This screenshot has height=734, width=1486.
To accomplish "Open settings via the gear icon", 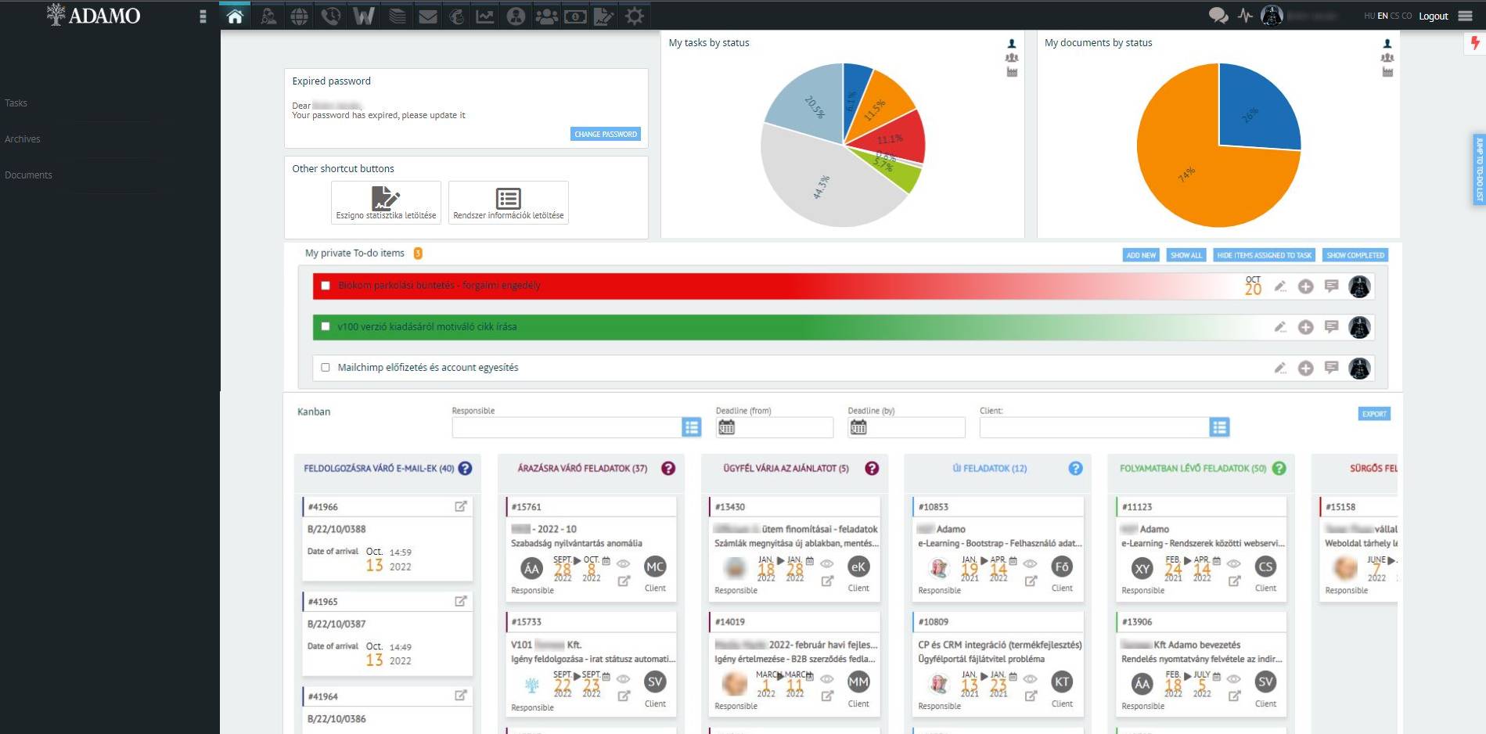I will click(635, 16).
